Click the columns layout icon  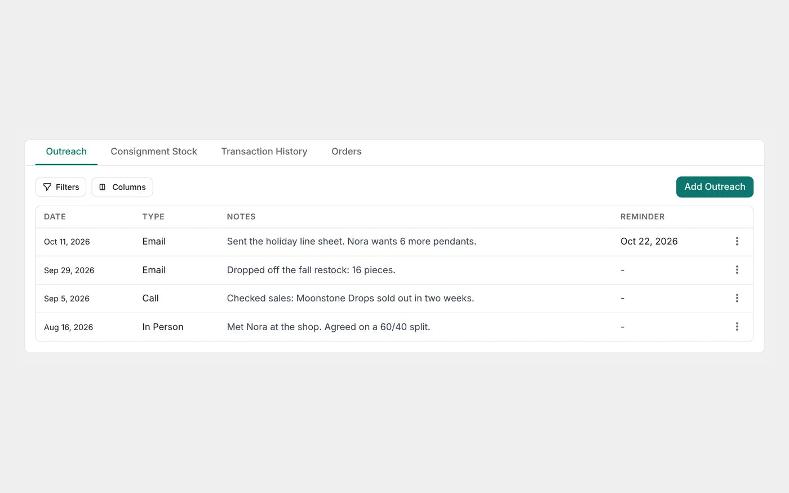pyautogui.click(x=103, y=187)
